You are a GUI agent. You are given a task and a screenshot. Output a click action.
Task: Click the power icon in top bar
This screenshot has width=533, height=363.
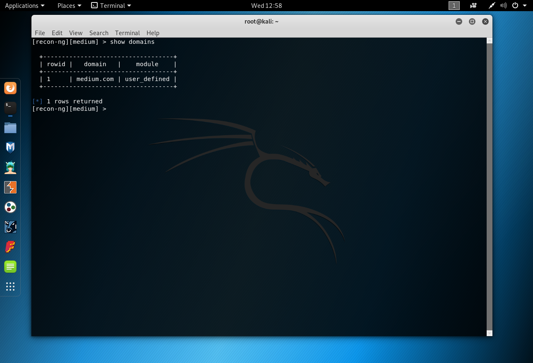[x=515, y=5]
